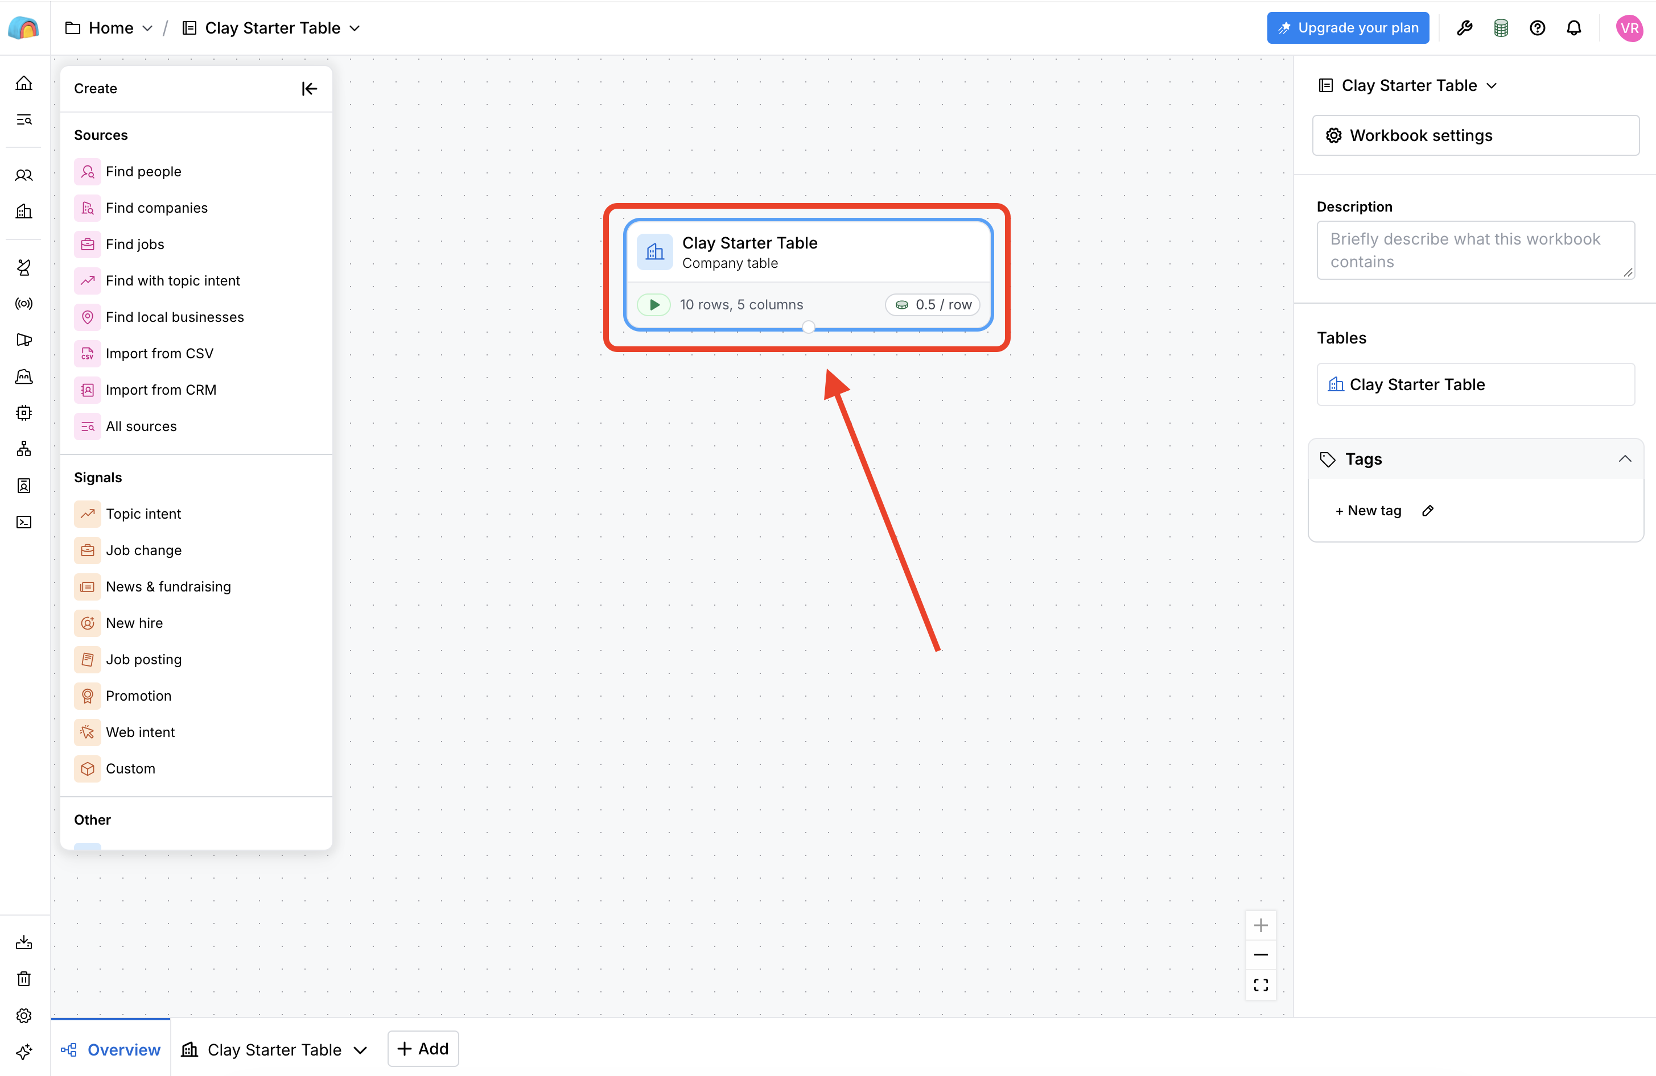
Task: Click the sparkle AI icon at sidebar bottom
Action: (x=24, y=1052)
